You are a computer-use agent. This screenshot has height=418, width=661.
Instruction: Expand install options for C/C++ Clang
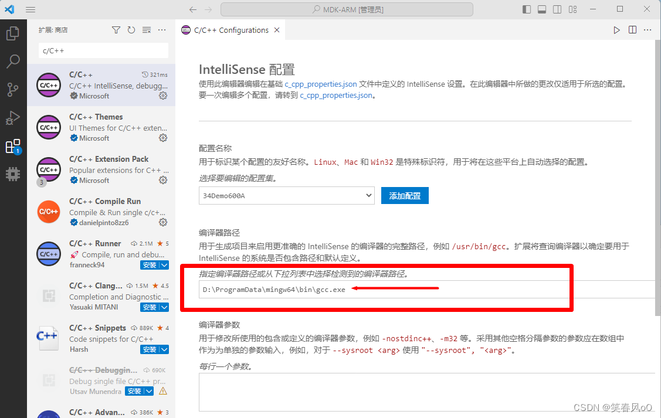click(x=164, y=307)
